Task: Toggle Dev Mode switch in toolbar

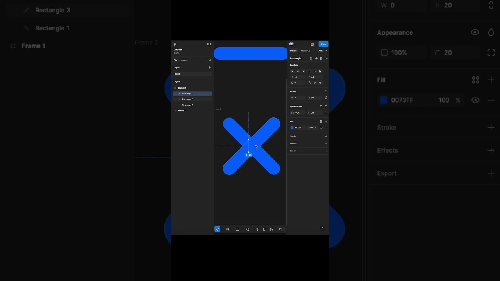Action: click(280, 229)
